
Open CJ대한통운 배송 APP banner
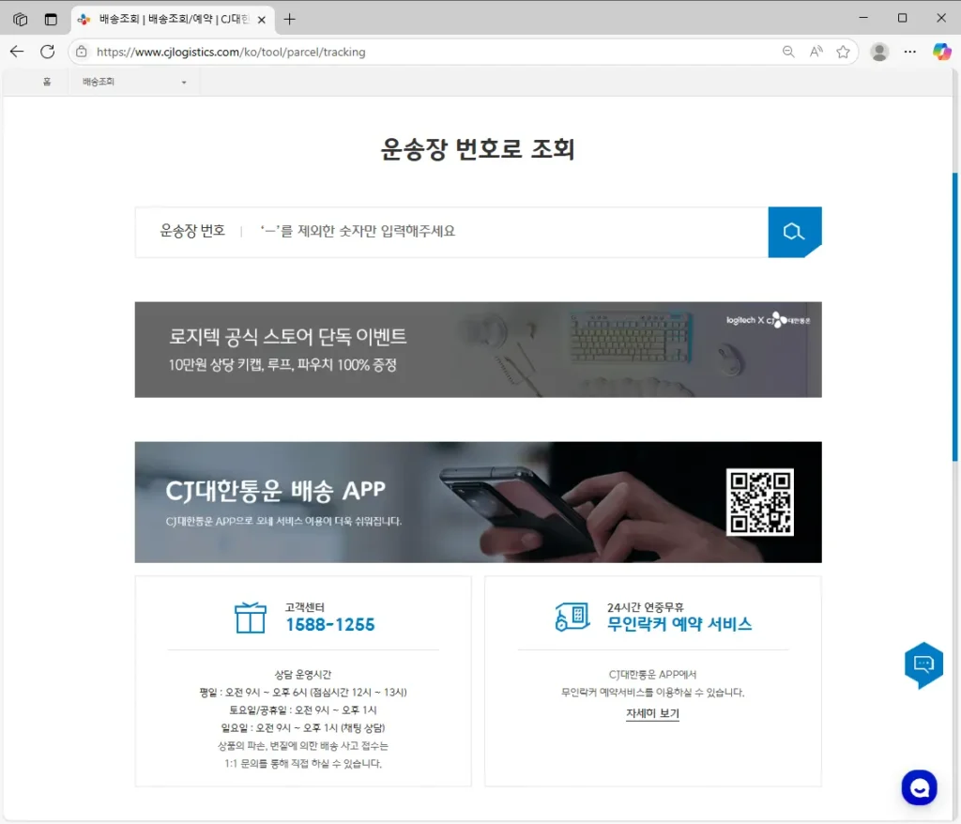pos(478,502)
